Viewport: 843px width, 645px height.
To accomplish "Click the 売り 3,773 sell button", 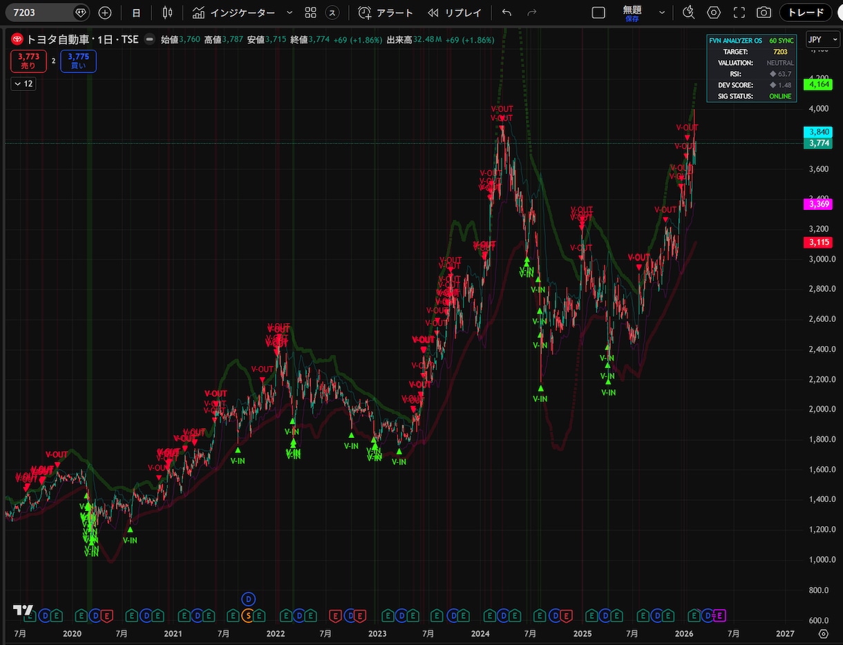I will 28,61.
